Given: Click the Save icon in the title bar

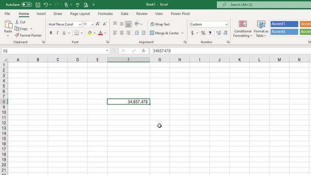Looking at the screenshot, I should pos(38,4).
